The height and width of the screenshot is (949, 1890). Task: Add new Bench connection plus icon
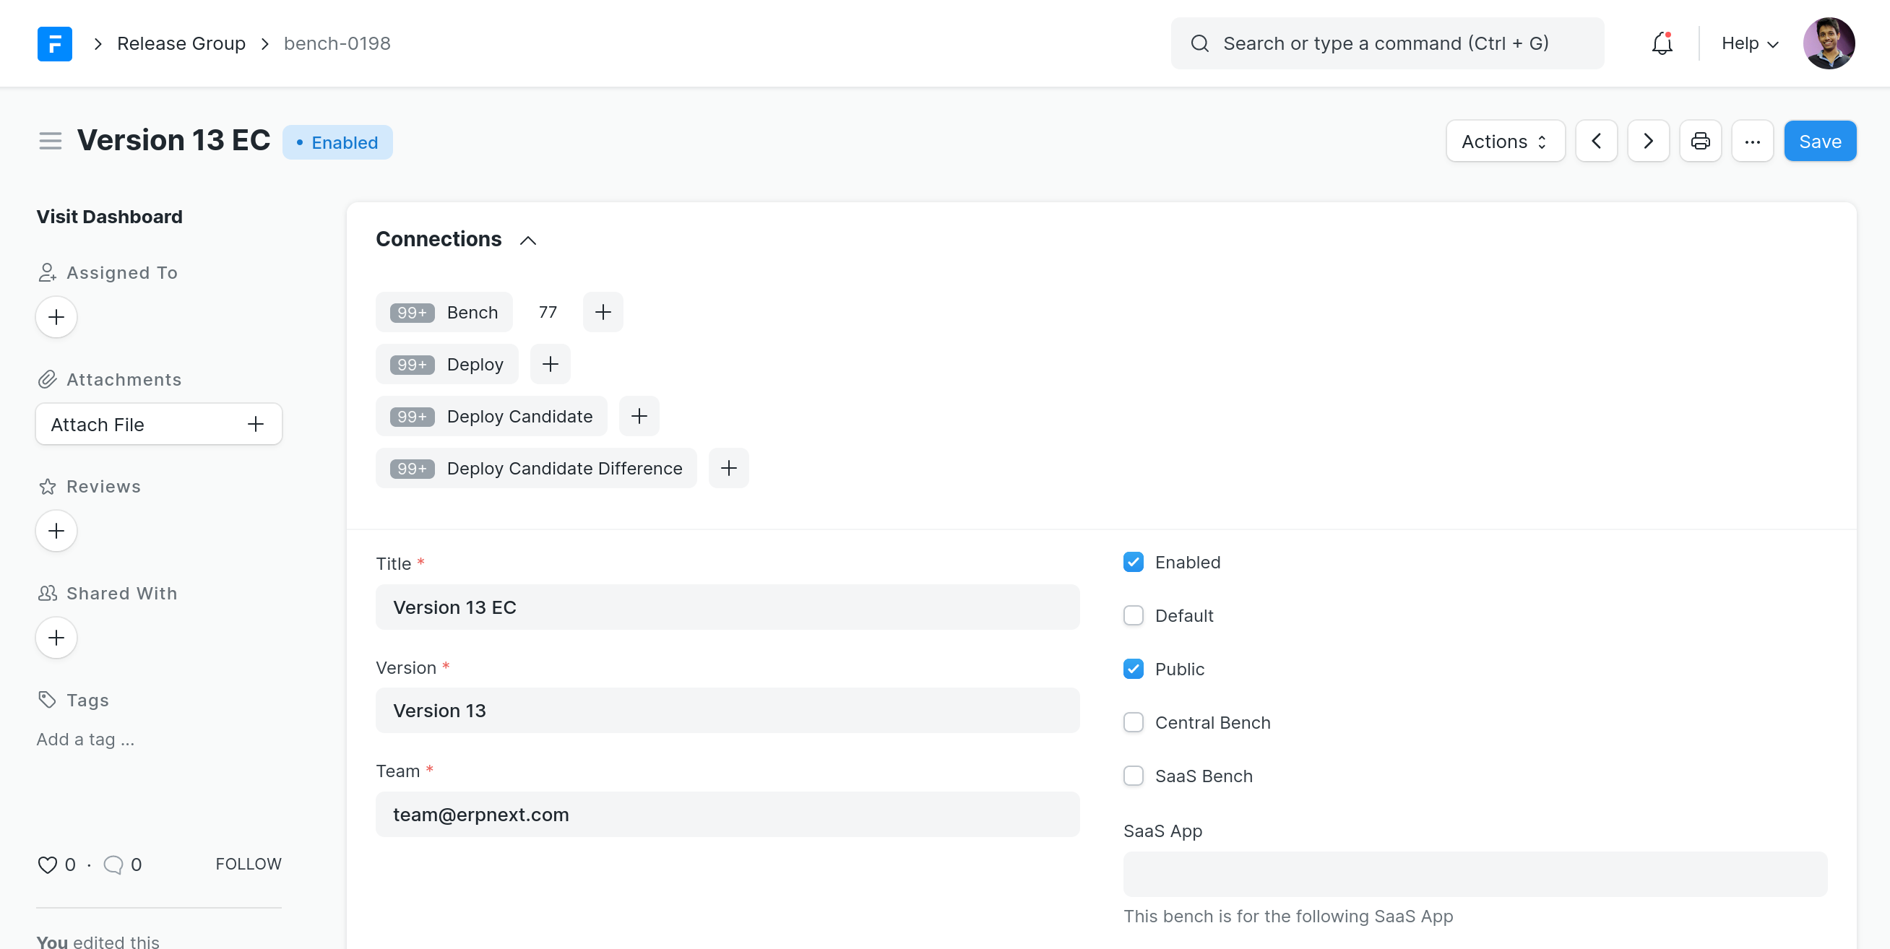coord(603,313)
